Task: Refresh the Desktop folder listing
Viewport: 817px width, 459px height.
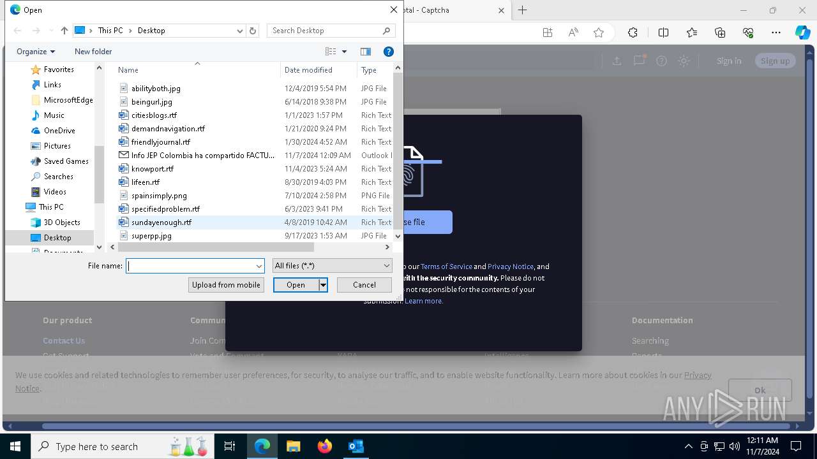Action: (253, 31)
